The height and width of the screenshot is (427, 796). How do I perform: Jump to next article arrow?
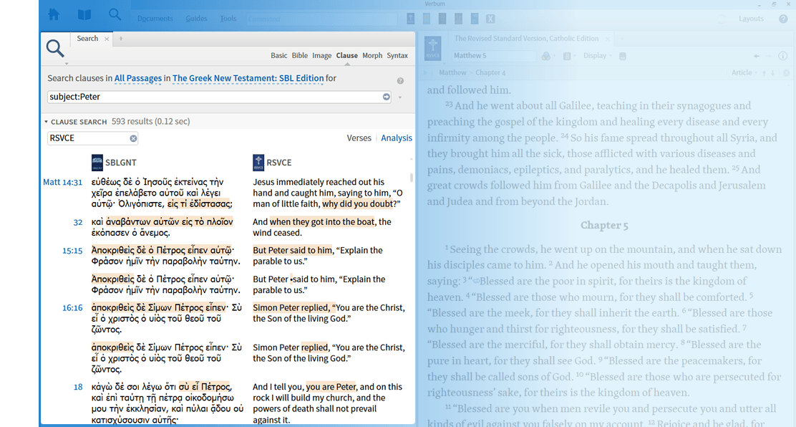(772, 73)
